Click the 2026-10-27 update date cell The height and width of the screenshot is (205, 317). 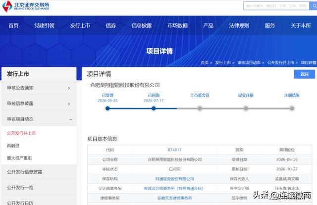pos(287,169)
